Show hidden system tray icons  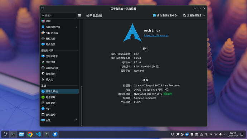coord(225,134)
